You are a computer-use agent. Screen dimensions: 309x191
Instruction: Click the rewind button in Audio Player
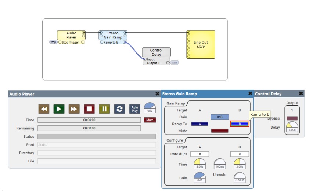click(44, 109)
